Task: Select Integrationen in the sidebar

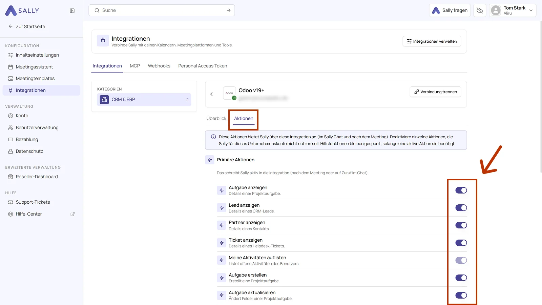Action: [x=41, y=90]
